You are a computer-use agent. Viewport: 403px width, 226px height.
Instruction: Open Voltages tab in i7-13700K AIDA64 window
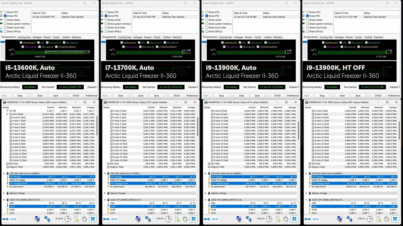point(138,37)
